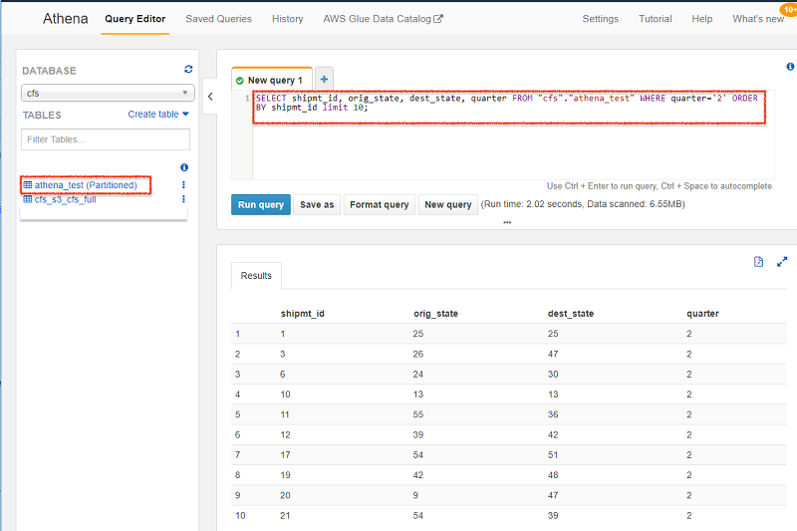Download results file icon
This screenshot has height=531, width=797.
[758, 262]
